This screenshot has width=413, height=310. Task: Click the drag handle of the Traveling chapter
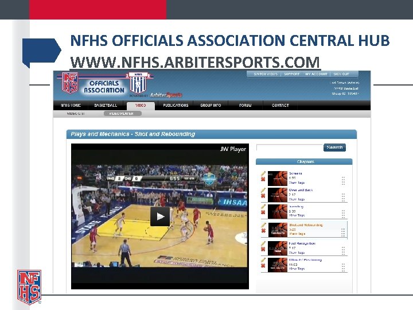[343, 214]
